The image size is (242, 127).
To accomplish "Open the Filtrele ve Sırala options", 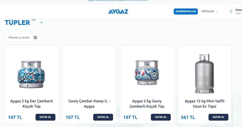I will click(x=23, y=37).
